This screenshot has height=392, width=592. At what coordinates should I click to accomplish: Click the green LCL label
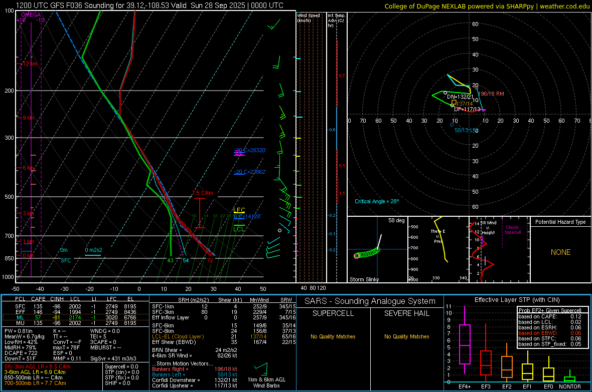pos(239,229)
